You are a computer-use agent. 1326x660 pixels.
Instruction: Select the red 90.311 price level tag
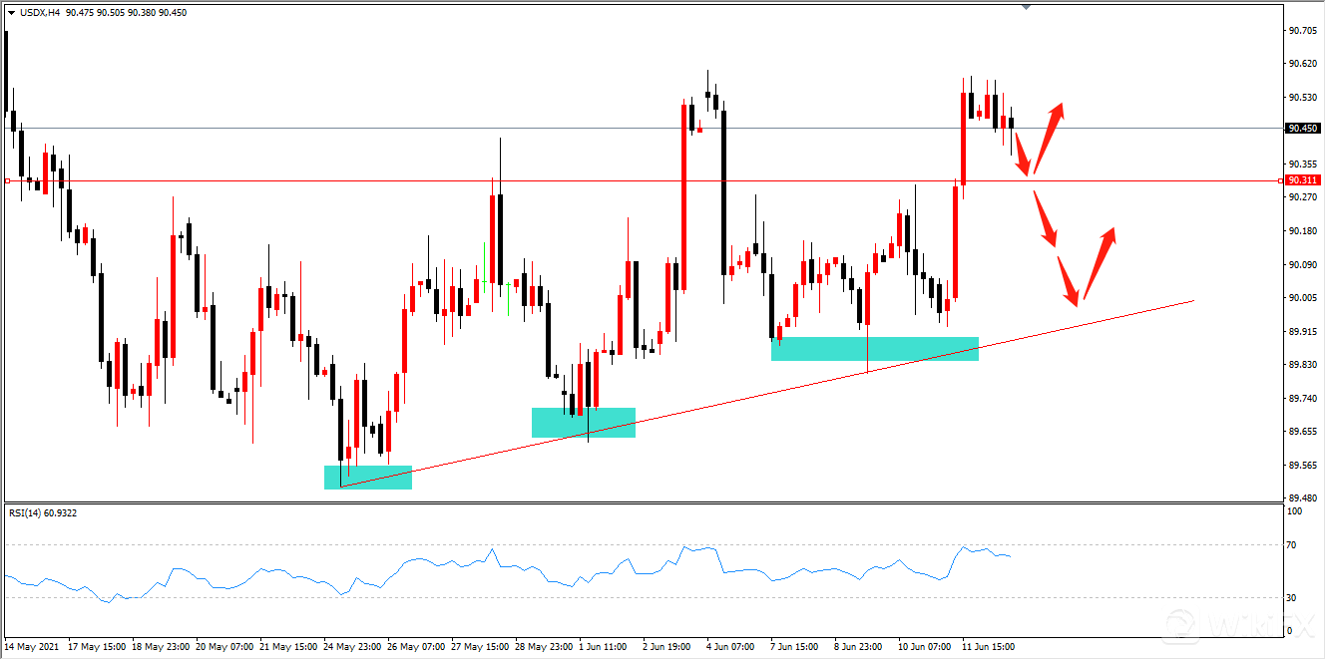coord(1301,180)
